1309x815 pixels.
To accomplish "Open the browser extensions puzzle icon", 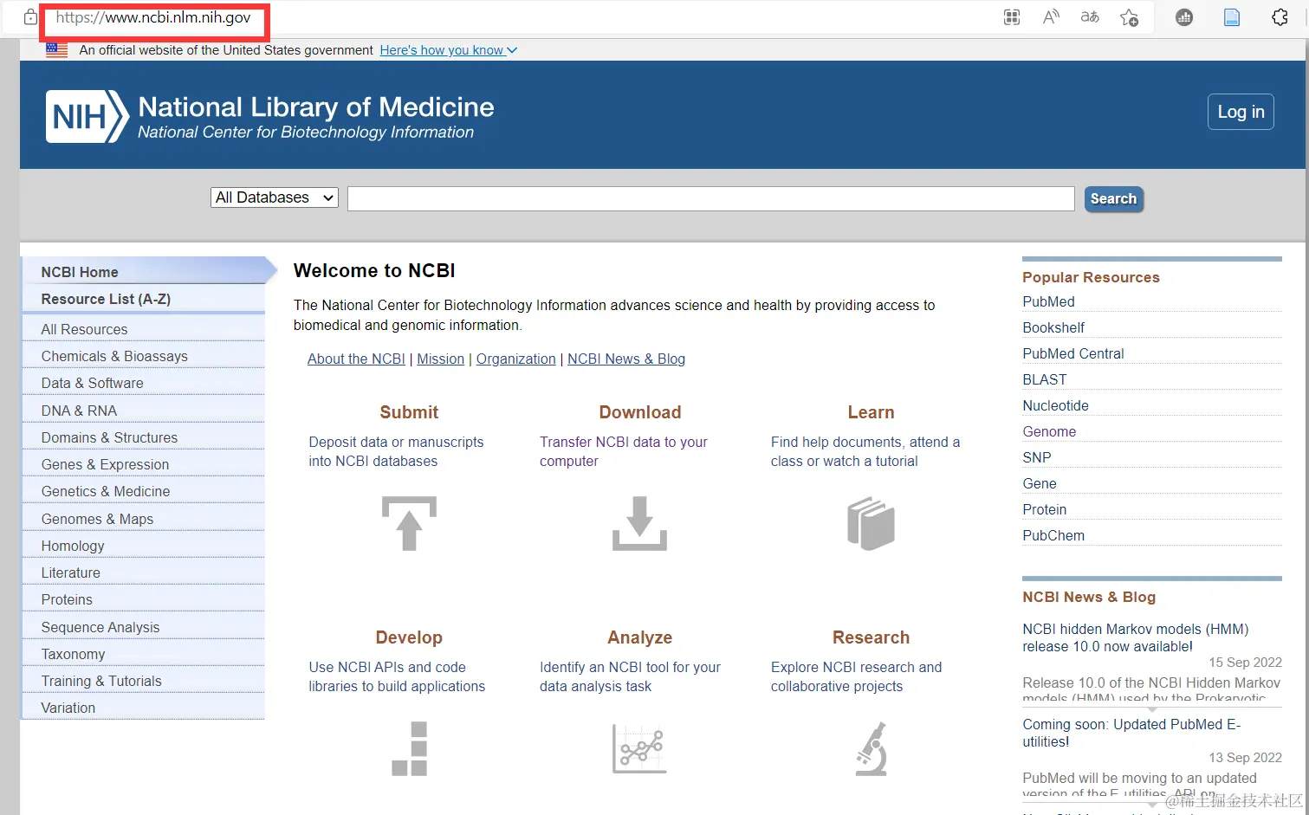I will [1280, 17].
